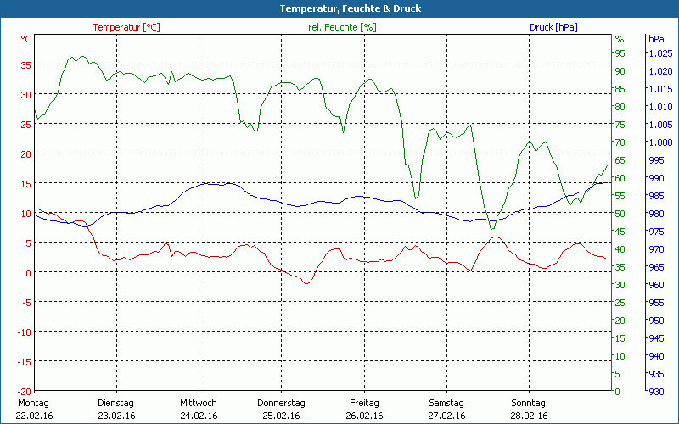
Task: Click green humidity axis value "45"
Action: (x=620, y=232)
